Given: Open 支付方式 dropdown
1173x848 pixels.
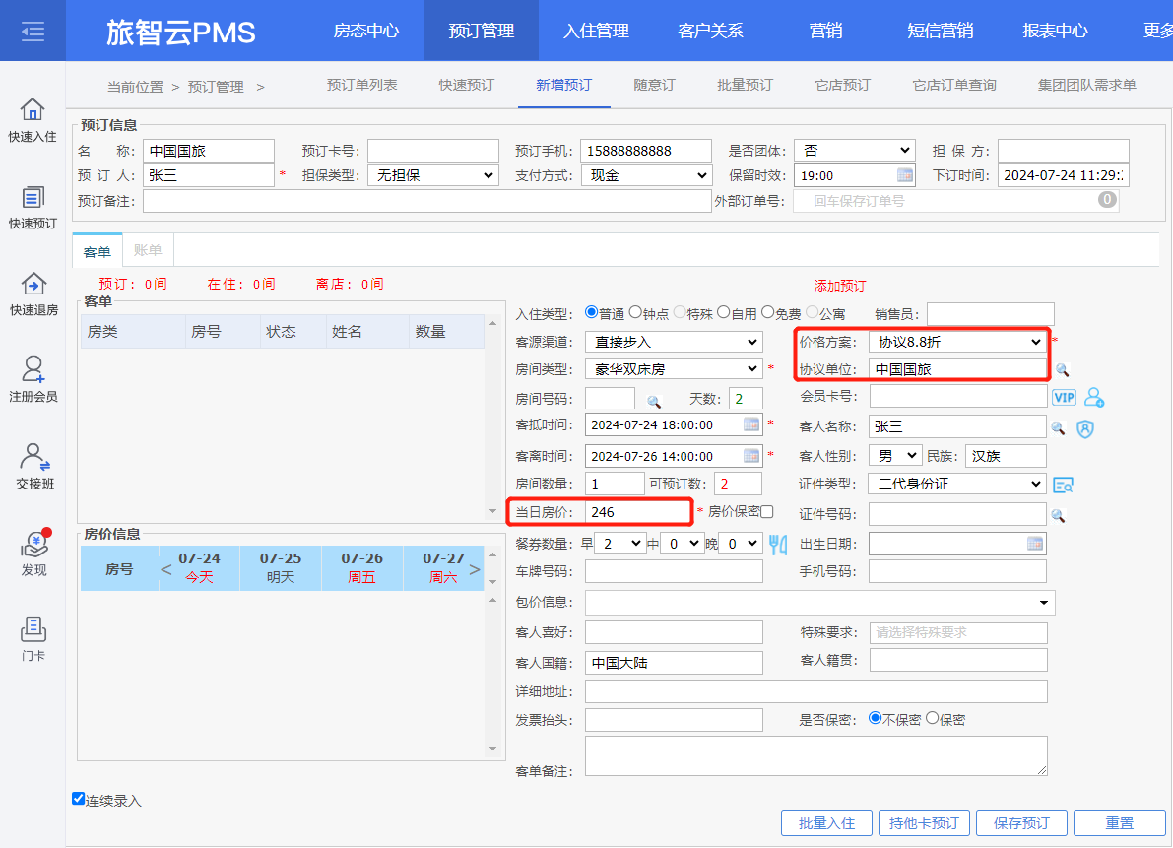Looking at the screenshot, I should pyautogui.click(x=647, y=175).
